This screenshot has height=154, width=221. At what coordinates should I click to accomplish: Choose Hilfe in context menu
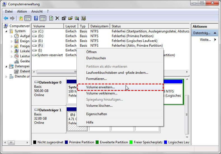[x=120, y=122]
